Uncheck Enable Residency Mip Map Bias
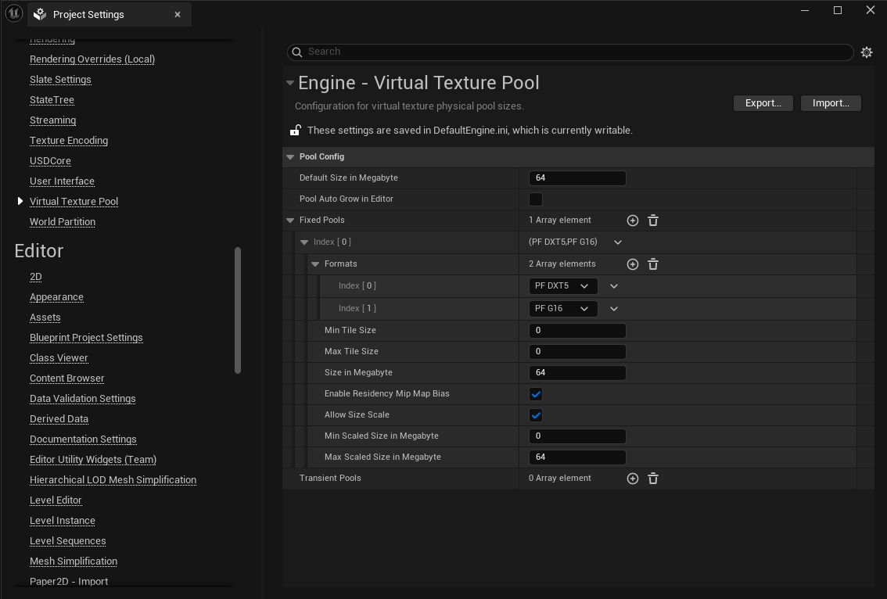 tap(536, 394)
